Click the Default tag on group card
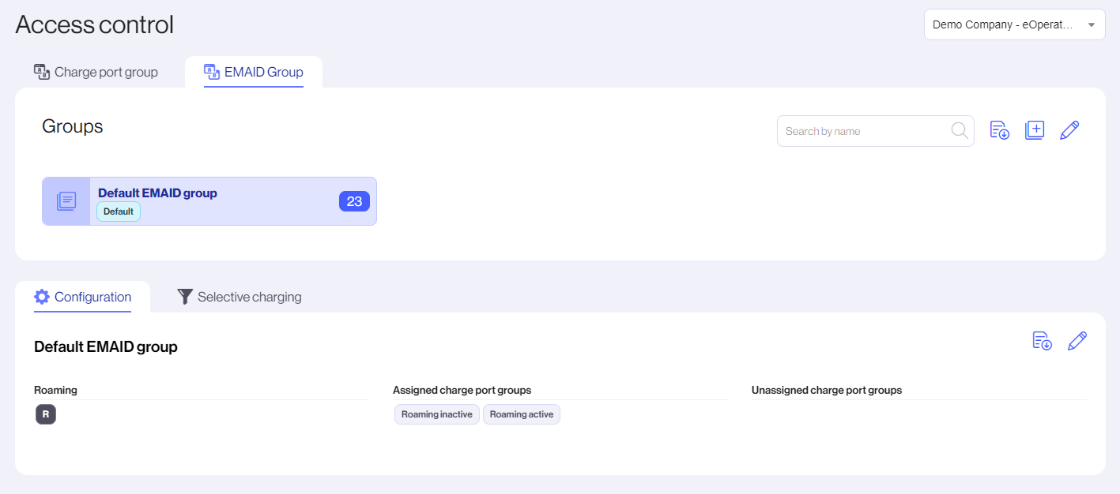 coord(119,211)
